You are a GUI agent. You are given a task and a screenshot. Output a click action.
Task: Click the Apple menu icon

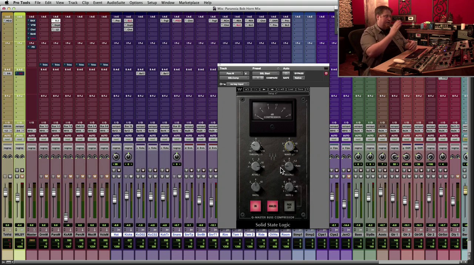coord(6,3)
